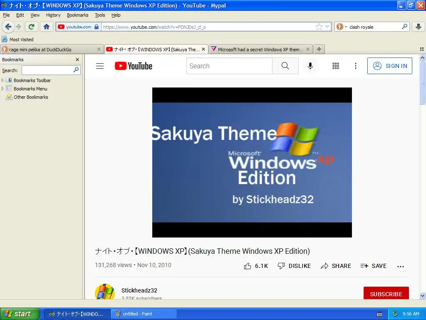
Task: Close the Microsoft secret theme tab
Action: pyautogui.click(x=307, y=49)
